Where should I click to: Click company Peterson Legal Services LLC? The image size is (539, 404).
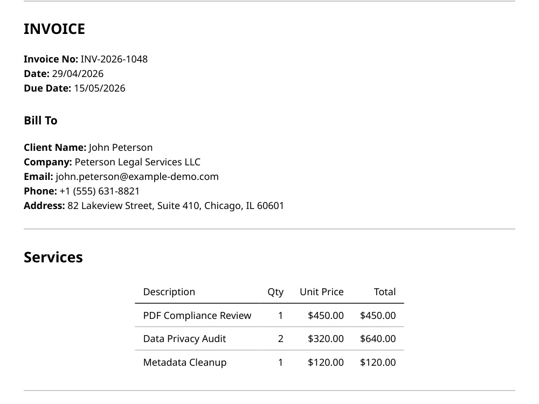pos(137,162)
